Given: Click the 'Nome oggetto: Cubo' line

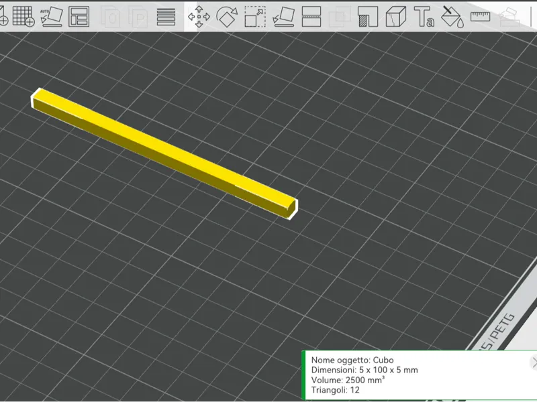Looking at the screenshot, I should [352, 360].
